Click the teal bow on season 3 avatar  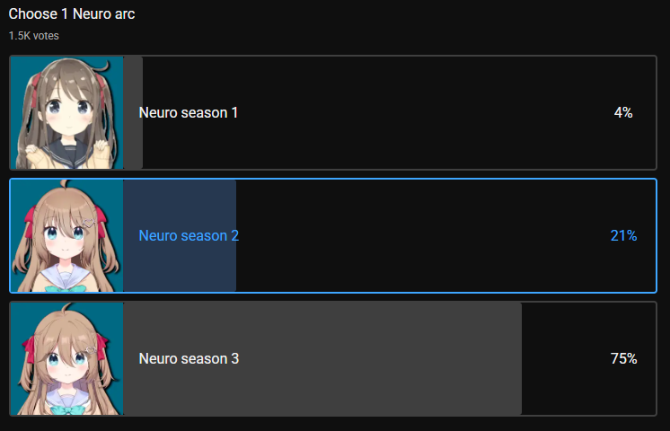[x=66, y=409]
